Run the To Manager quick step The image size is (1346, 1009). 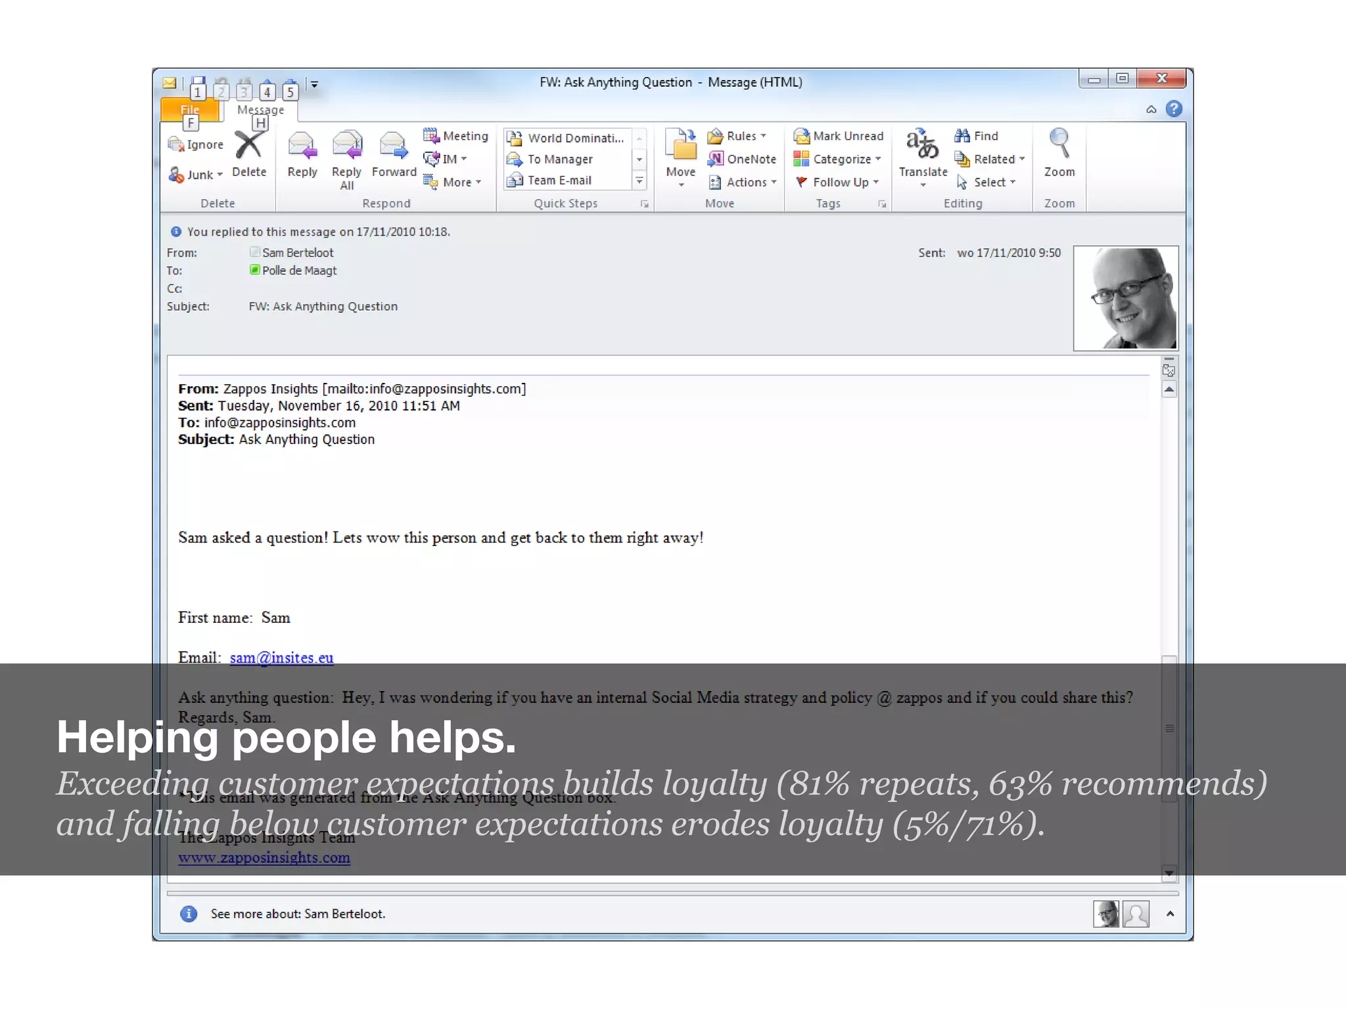click(567, 159)
